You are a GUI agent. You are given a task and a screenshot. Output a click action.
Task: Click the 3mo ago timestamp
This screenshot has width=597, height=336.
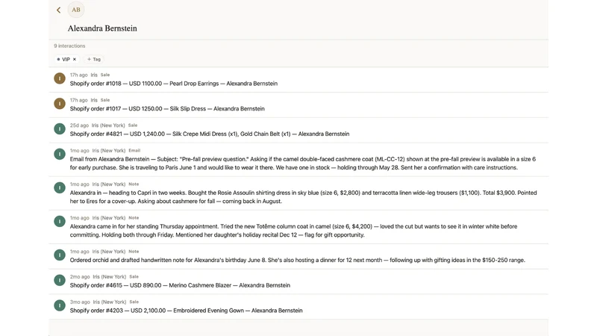(x=80, y=302)
